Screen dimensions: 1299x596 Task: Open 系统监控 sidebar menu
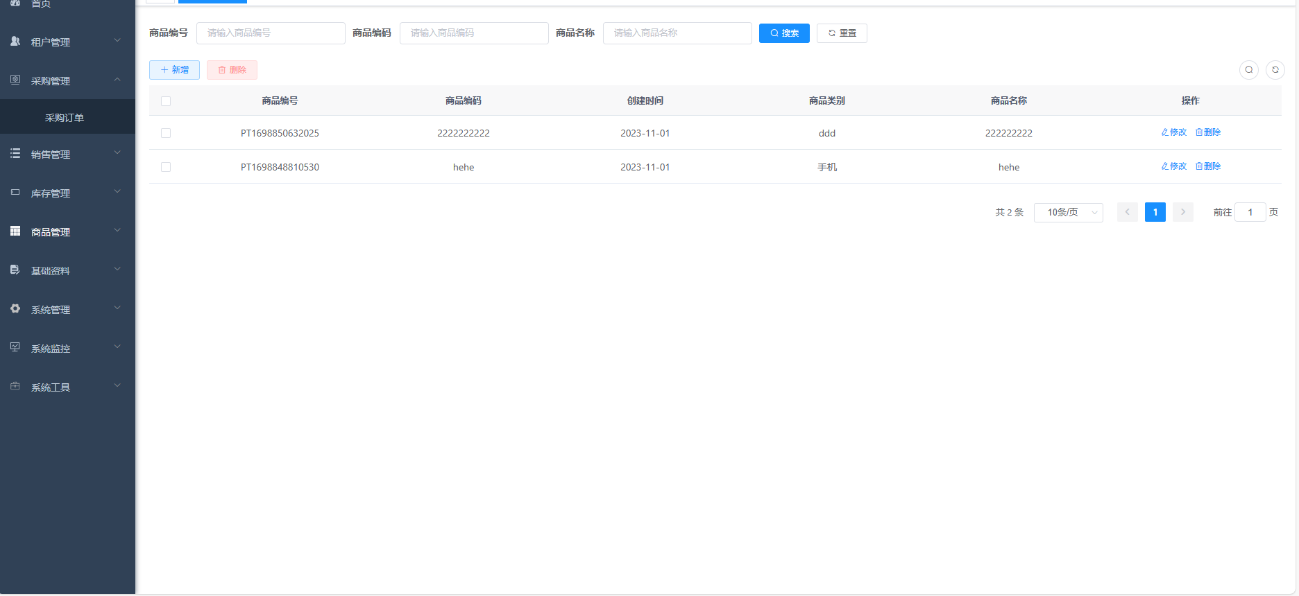(67, 348)
